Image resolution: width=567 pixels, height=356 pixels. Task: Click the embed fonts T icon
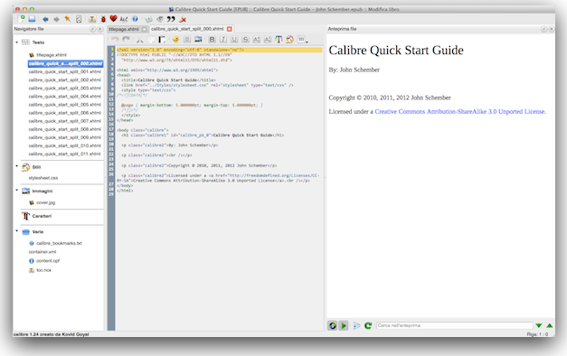click(x=92, y=19)
